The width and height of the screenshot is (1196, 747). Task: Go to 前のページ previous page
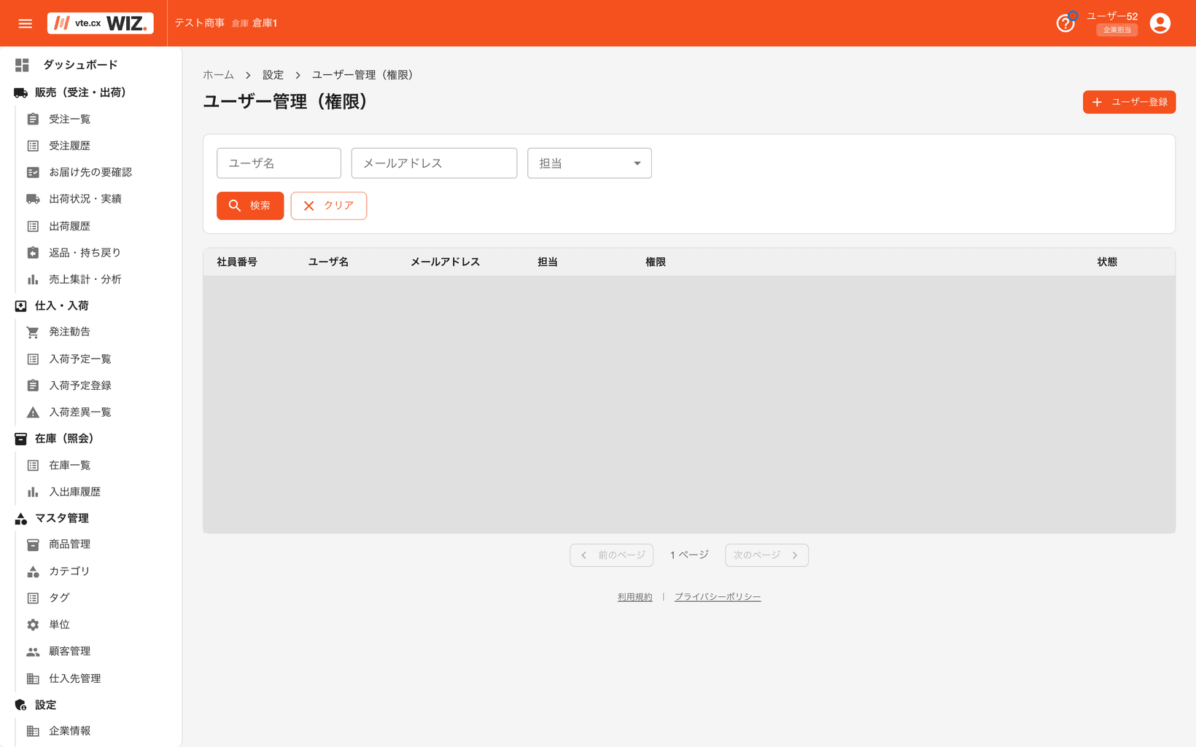click(612, 555)
